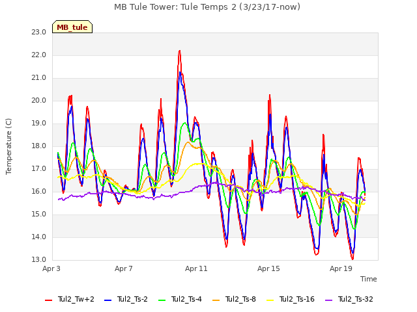Click the purple Tul2_Ts-32 legend swatch
Image resolution: width=417 pixels, height=312 pixels.
[328, 300]
